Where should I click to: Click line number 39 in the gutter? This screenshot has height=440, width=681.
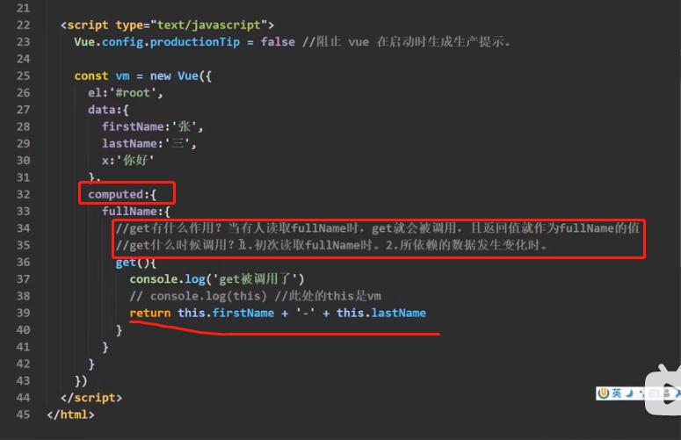tap(23, 313)
